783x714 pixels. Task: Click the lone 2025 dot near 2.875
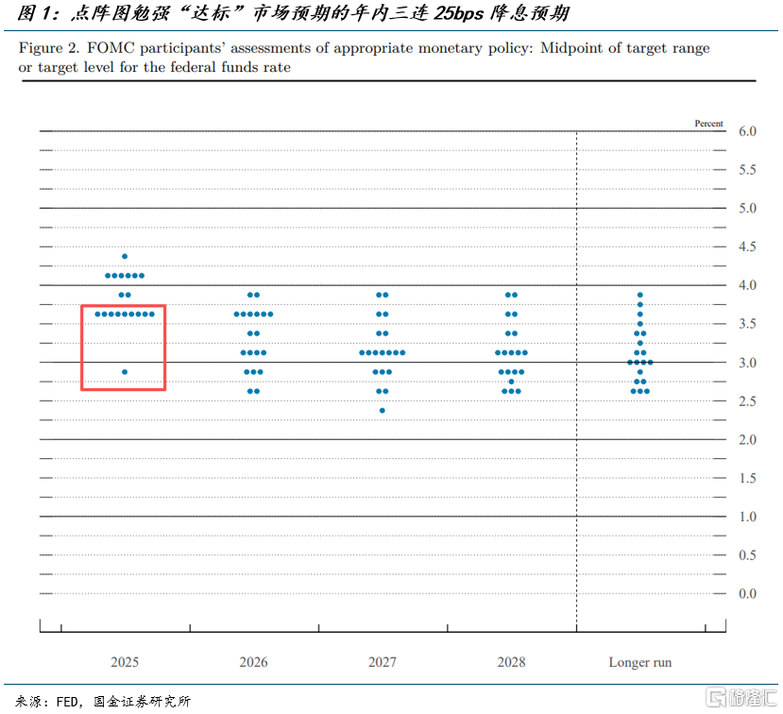coord(125,372)
